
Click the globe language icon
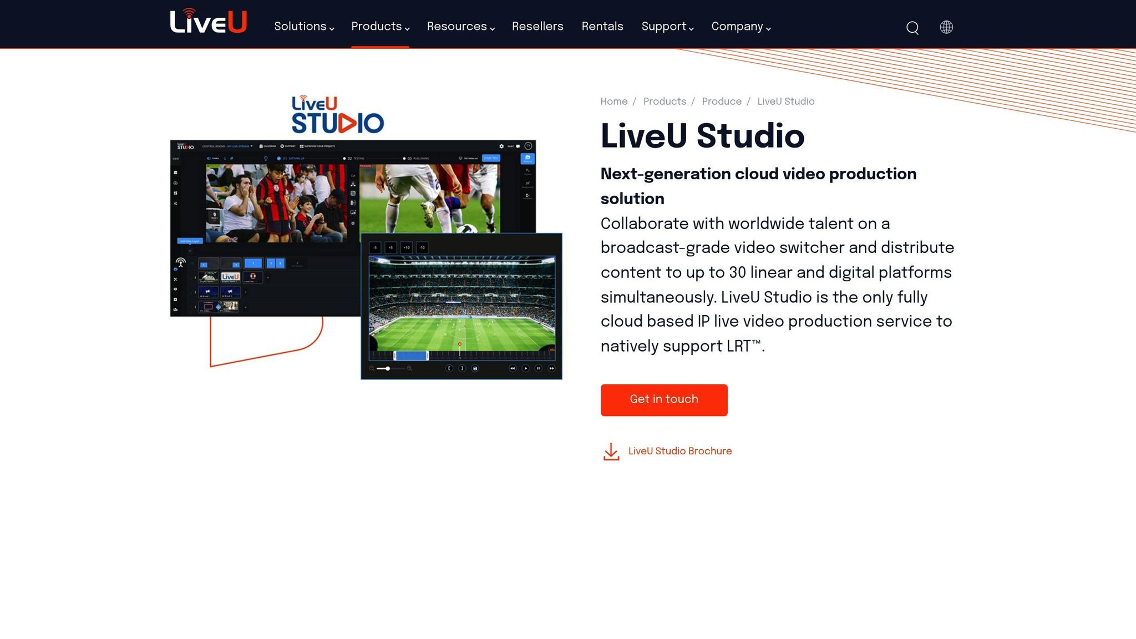click(946, 27)
